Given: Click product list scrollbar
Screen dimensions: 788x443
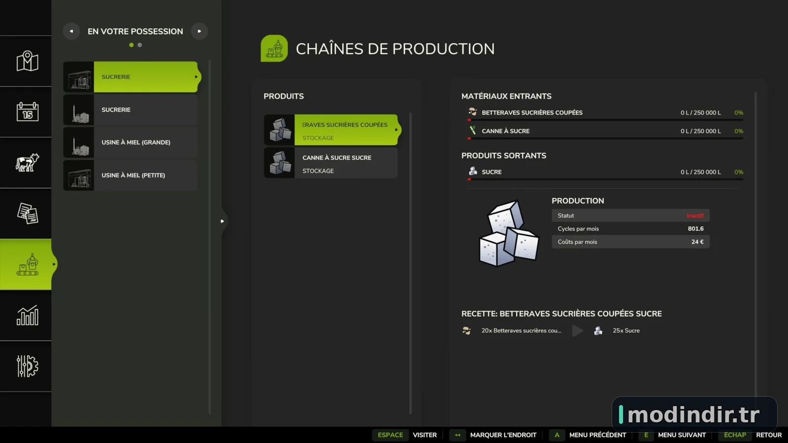Looking at the screenshot, I should [410, 263].
